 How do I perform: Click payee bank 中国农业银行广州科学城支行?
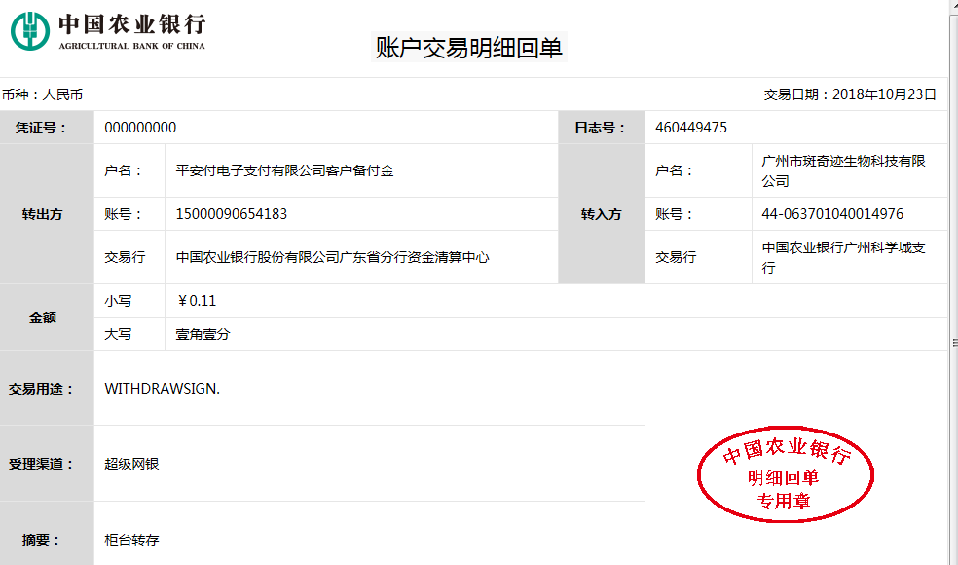(844, 257)
